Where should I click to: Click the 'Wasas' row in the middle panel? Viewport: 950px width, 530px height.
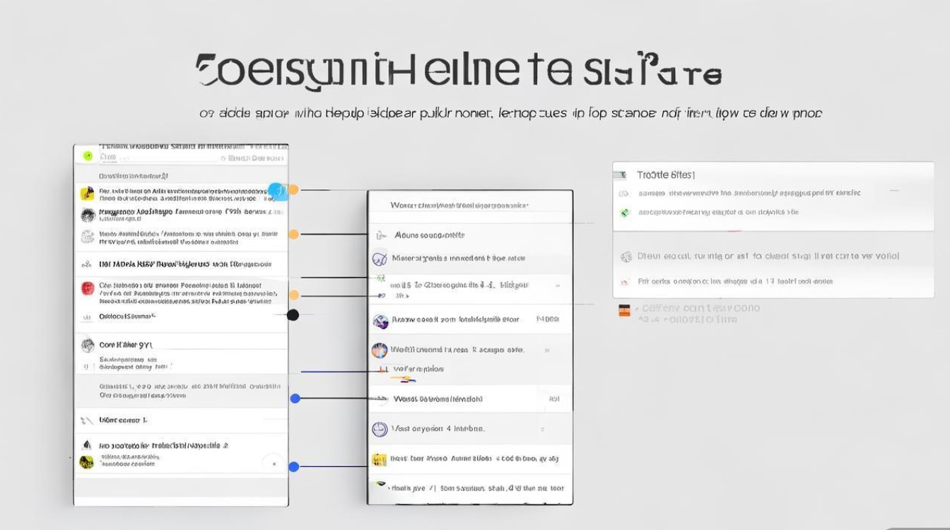(x=438, y=399)
